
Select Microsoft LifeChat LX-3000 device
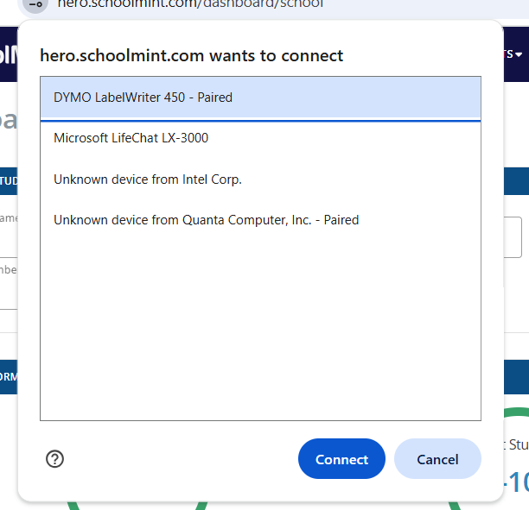click(260, 138)
